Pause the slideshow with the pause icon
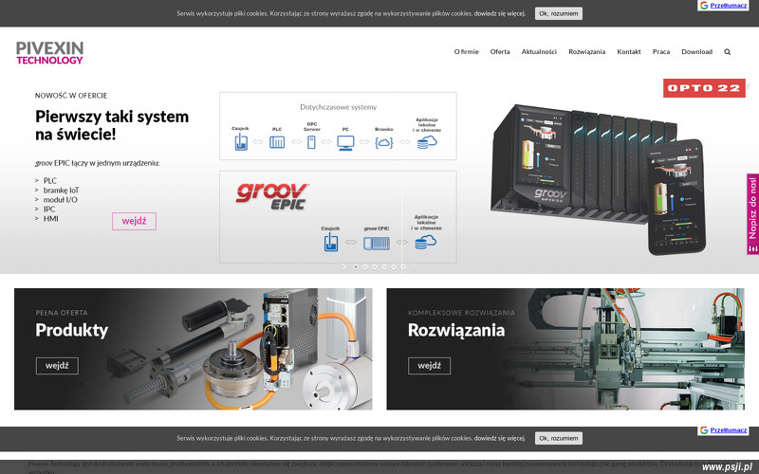Image resolution: width=759 pixels, height=474 pixels. point(415,267)
